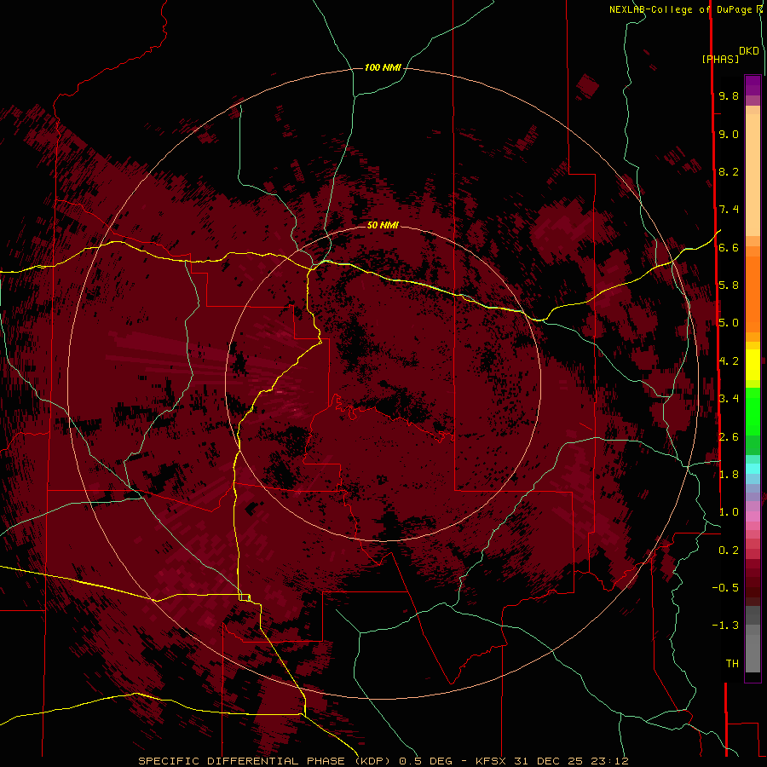Click the TH threshold legend label
Viewport: 767px width, 767px height.
coord(732,664)
